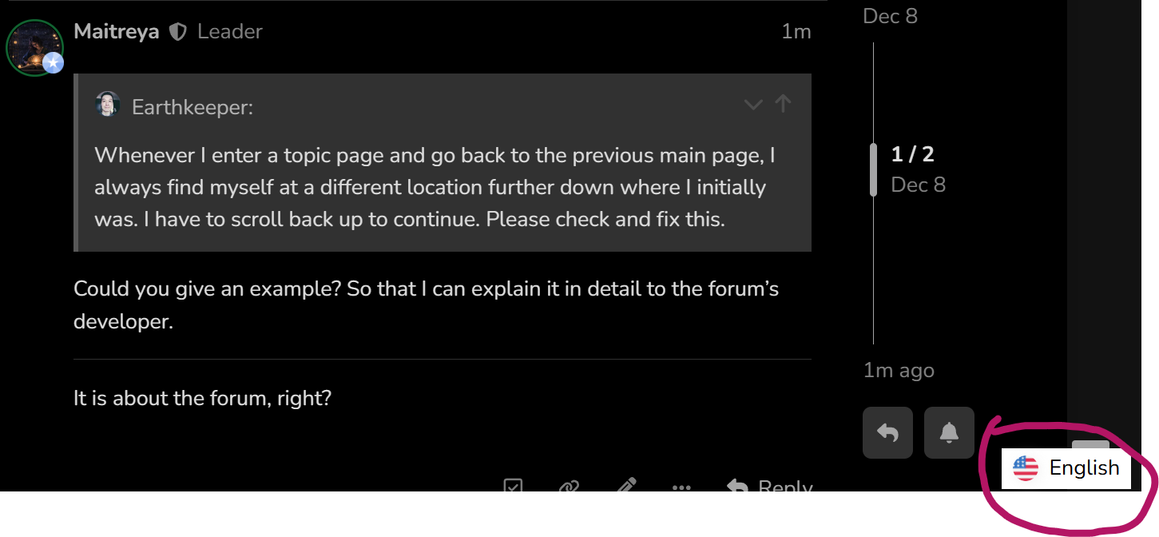The width and height of the screenshot is (1159, 537).
Task: Click the 1m post timestamp
Action: click(796, 32)
